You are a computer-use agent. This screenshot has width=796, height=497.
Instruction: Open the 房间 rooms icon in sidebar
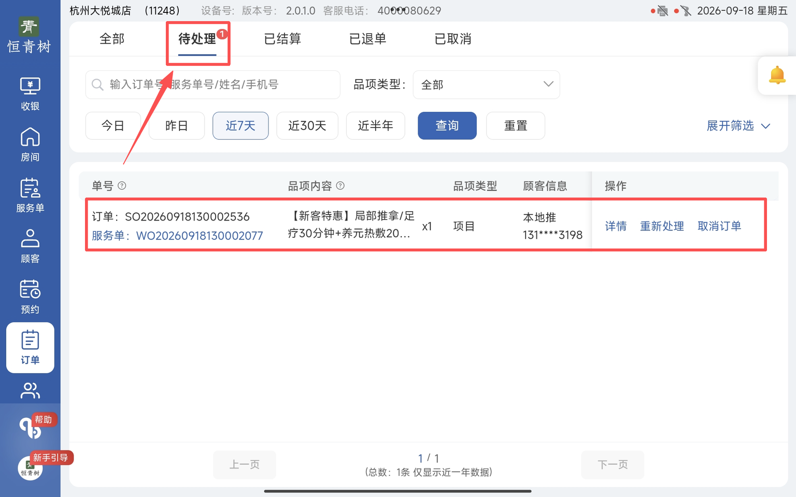tap(30, 144)
